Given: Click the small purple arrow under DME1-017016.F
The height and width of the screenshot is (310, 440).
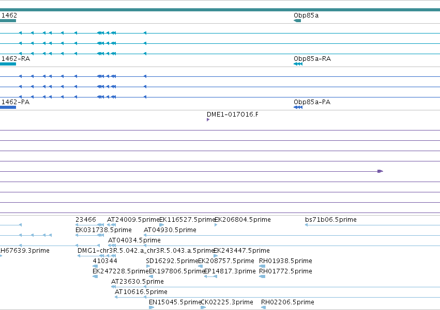Looking at the screenshot, I should pos(208,120).
